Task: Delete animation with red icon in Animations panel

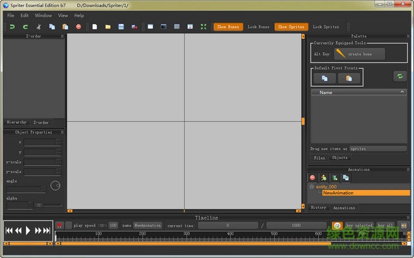Action: 313,178
